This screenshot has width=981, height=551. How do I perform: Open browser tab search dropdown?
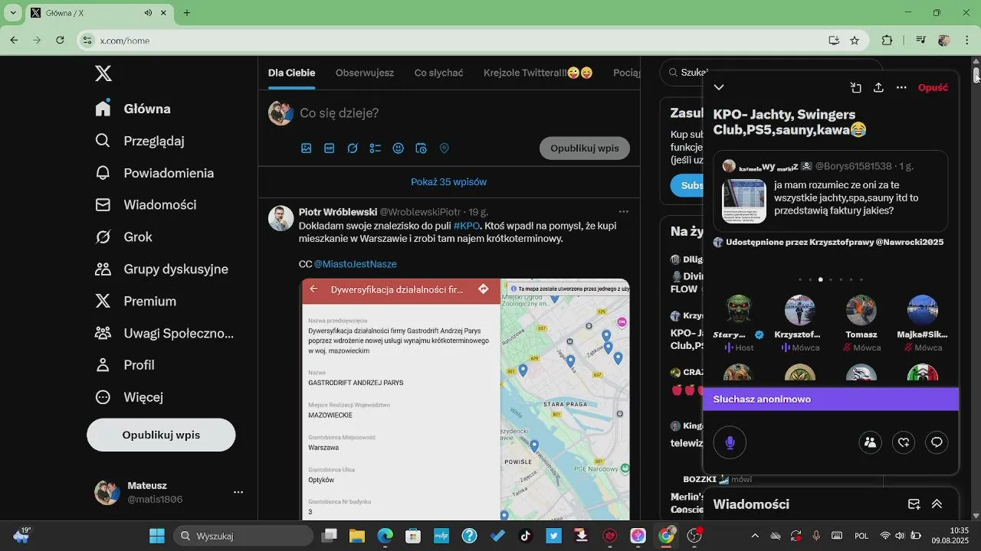(13, 13)
